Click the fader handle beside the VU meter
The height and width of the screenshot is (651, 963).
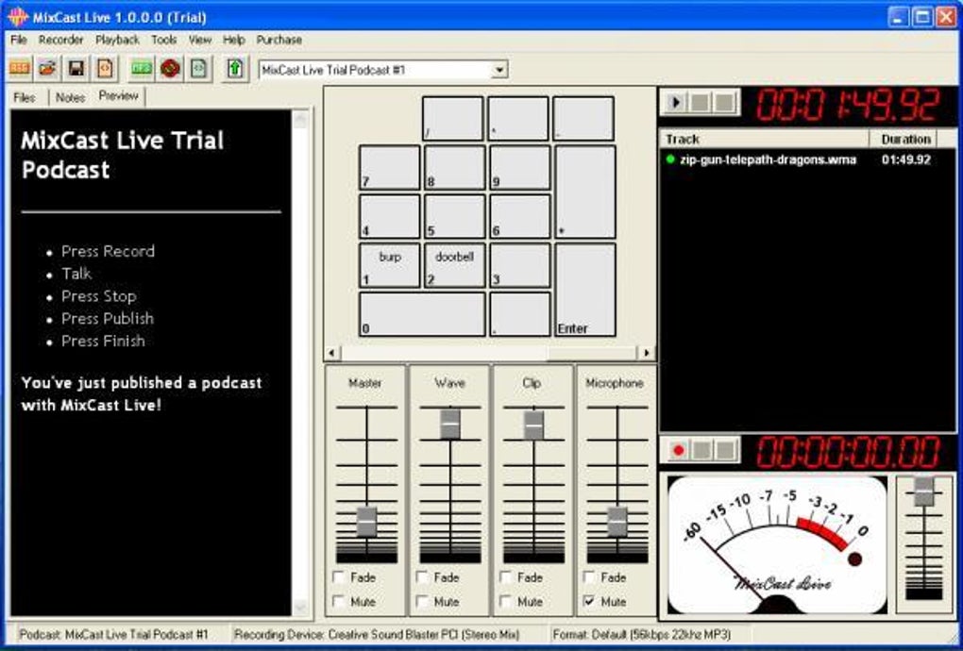click(x=923, y=491)
